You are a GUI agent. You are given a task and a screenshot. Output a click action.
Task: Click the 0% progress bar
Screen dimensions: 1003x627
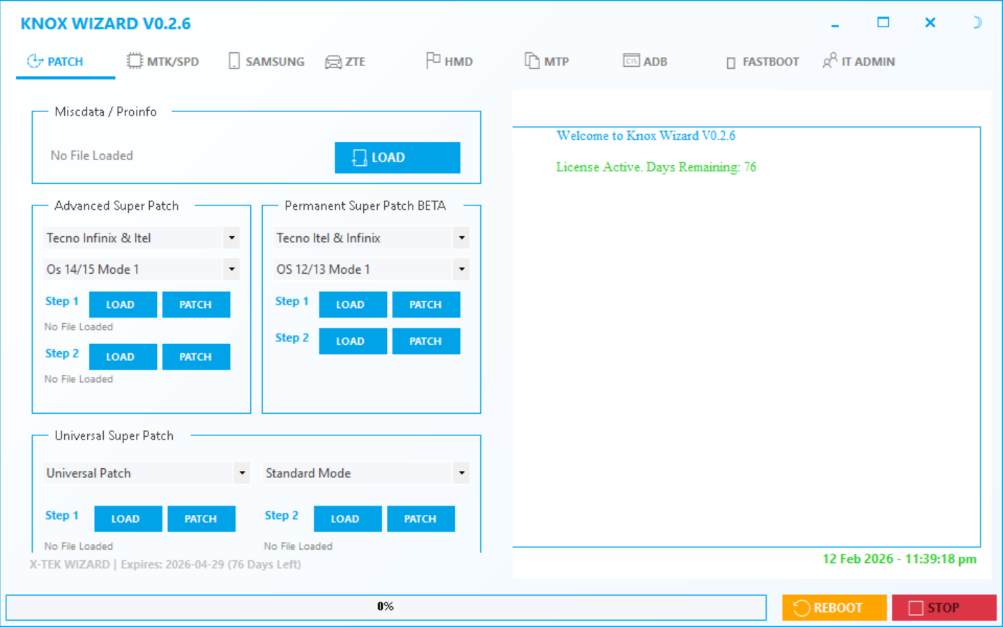click(x=385, y=607)
